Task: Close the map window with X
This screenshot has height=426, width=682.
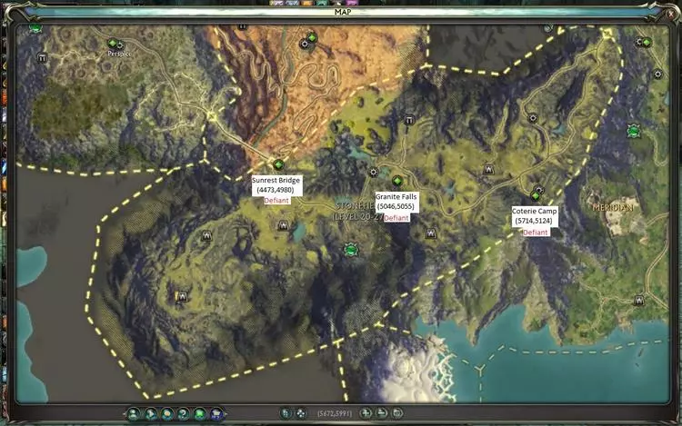Action: (x=671, y=15)
